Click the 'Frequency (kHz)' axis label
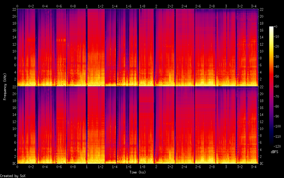Image resolution: width=284 pixels, height=178 pixels. (x=5, y=86)
